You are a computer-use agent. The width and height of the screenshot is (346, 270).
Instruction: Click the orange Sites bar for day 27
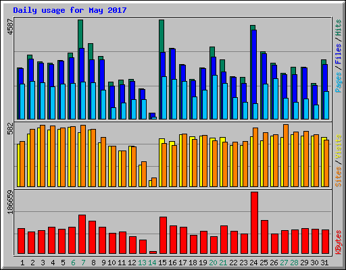(x=286, y=155)
